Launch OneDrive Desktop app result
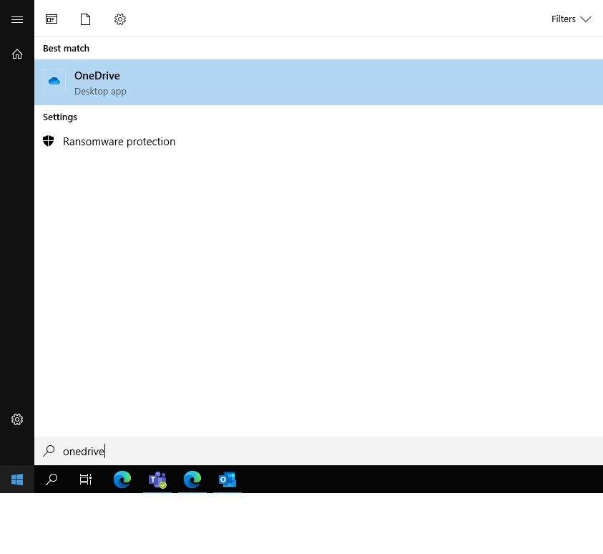This screenshot has width=603, height=554. tap(318, 82)
